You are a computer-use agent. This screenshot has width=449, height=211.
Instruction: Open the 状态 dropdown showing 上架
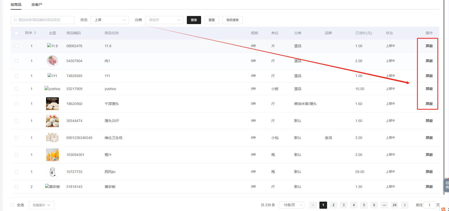coord(110,20)
